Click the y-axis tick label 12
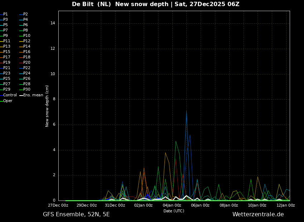Image resolution: width=304 pixels, height=222 pixels. (x=53, y=49)
